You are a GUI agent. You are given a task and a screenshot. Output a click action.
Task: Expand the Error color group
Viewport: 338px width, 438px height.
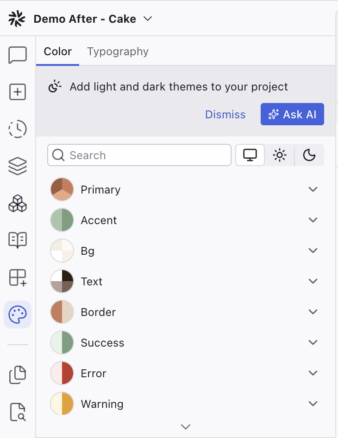pyautogui.click(x=313, y=373)
